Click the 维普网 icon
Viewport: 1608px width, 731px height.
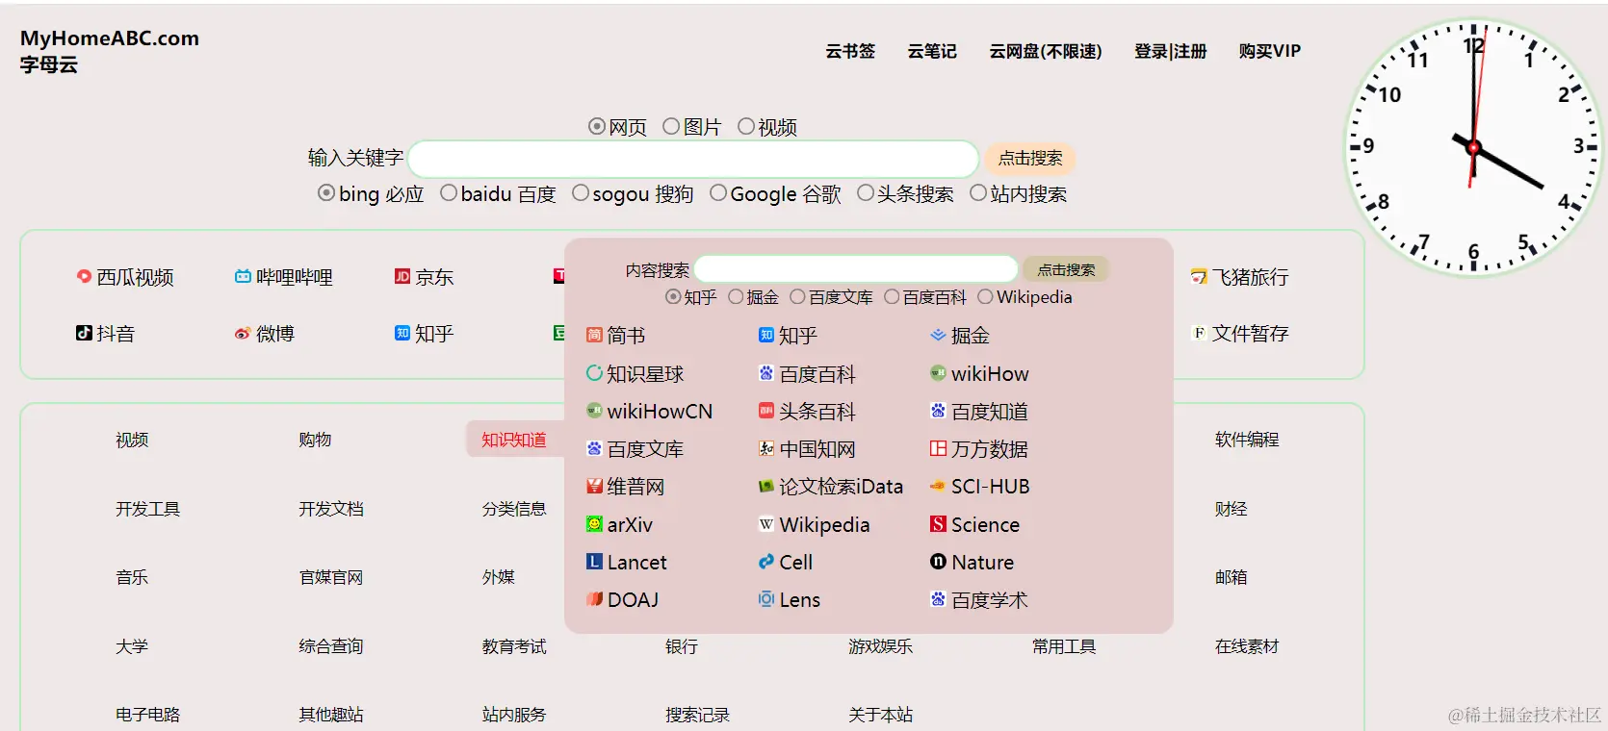point(594,487)
